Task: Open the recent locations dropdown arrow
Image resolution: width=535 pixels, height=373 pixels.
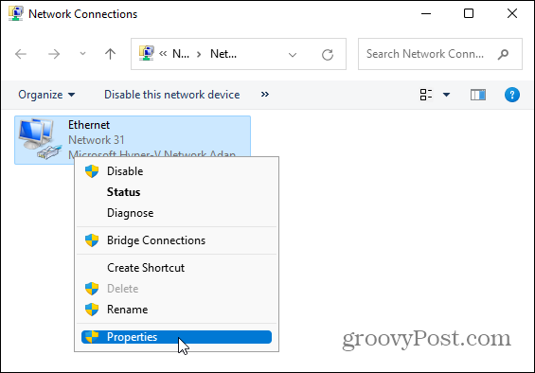Action: [x=82, y=54]
